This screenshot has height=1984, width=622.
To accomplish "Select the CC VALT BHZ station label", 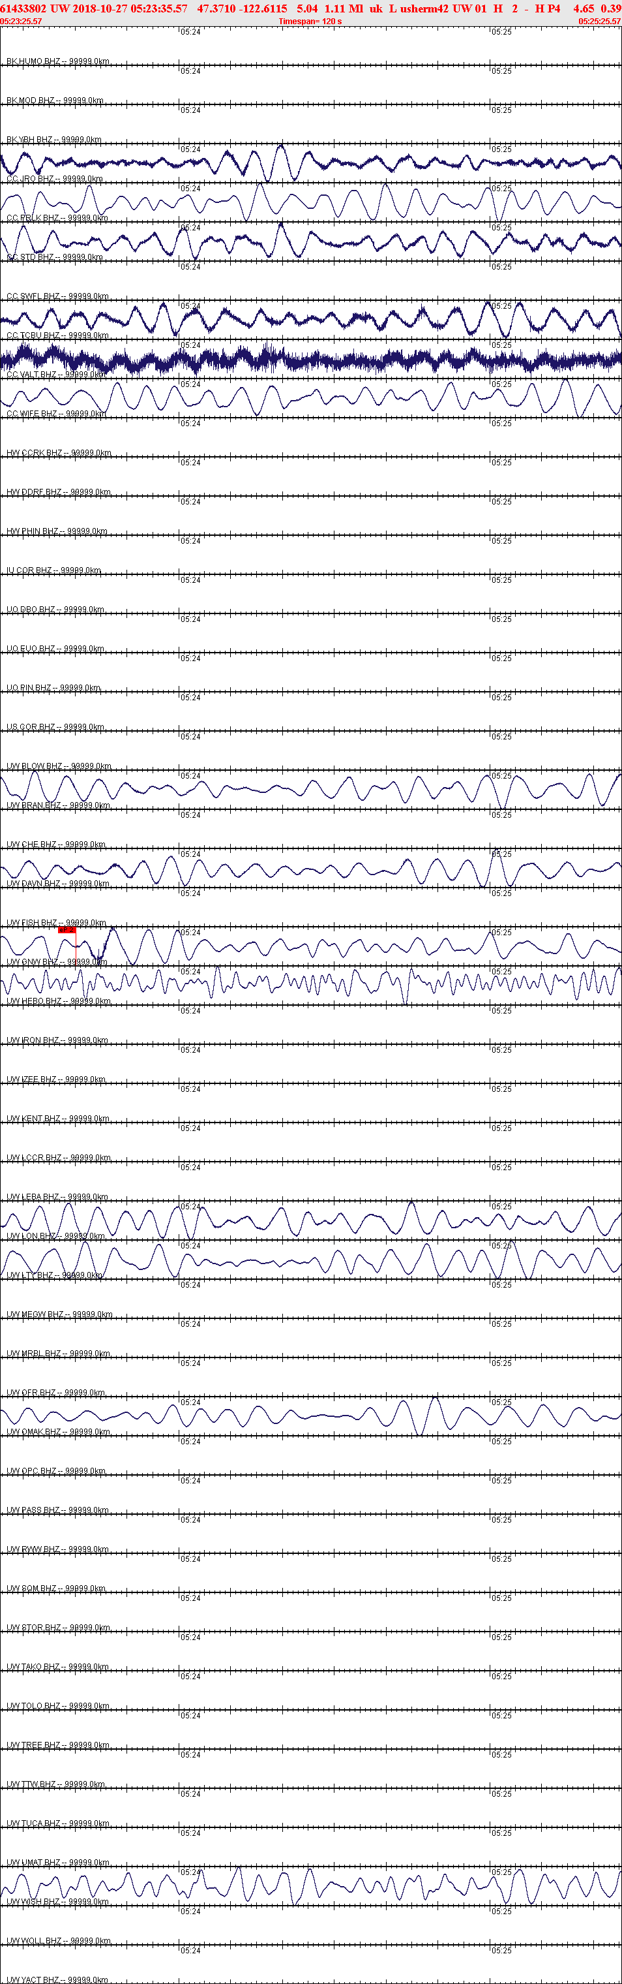I will pyautogui.click(x=56, y=375).
